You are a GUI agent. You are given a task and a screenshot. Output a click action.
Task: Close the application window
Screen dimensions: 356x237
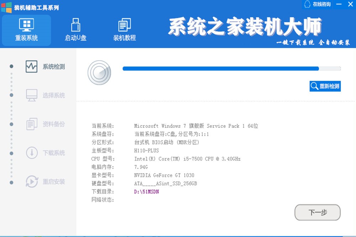[351, 4]
